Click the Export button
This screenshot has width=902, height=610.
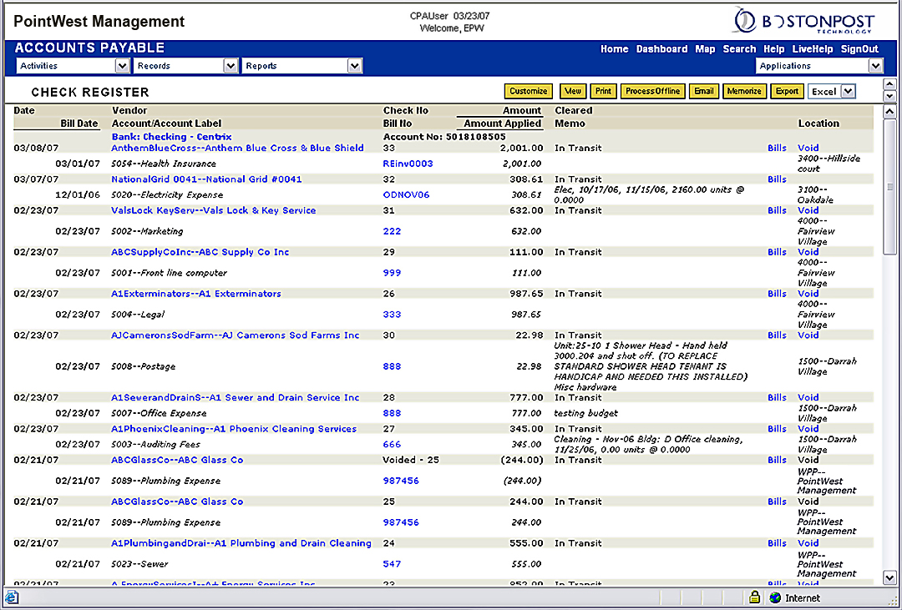click(x=787, y=92)
